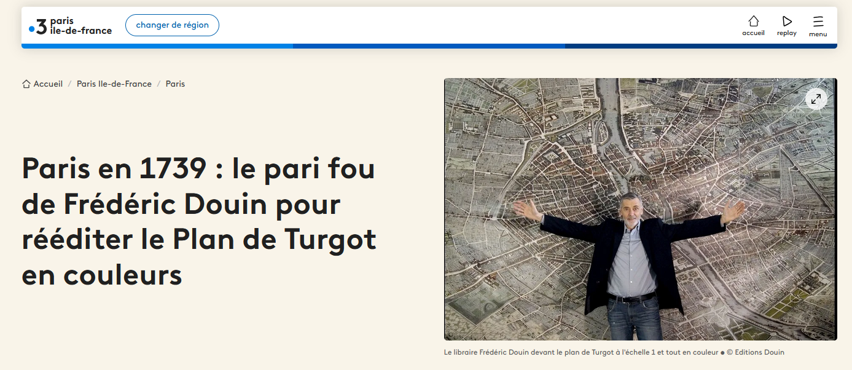Select the "Paris" breadcrumb link
Viewport: 852px width, 370px height.
click(x=175, y=84)
